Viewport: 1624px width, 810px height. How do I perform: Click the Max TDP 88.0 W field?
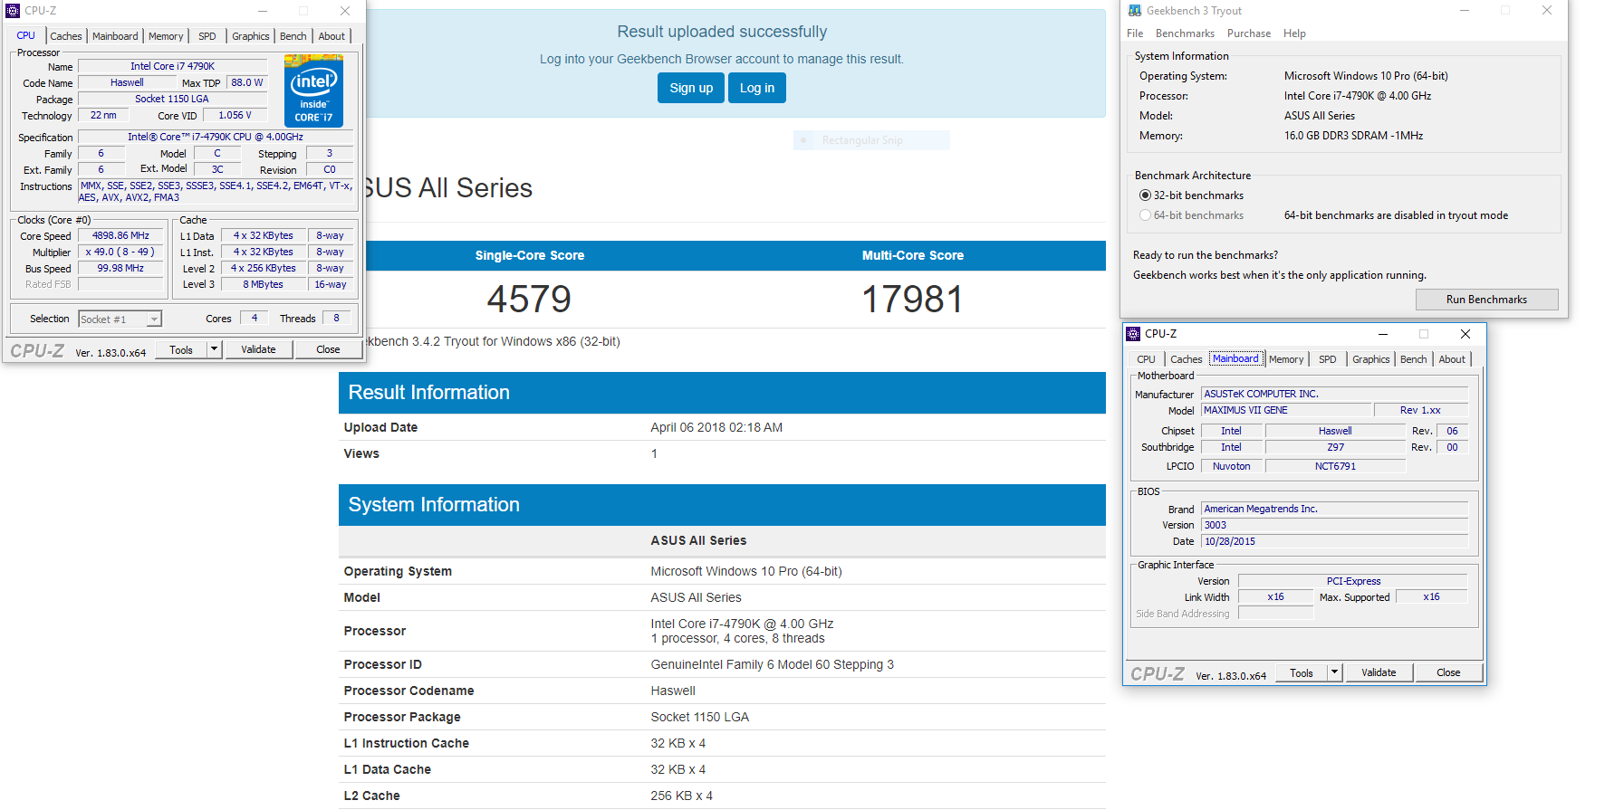(247, 82)
